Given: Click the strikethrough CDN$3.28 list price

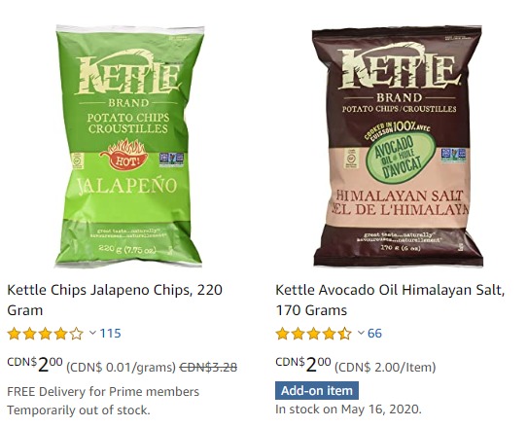Looking at the screenshot, I should (x=208, y=367).
